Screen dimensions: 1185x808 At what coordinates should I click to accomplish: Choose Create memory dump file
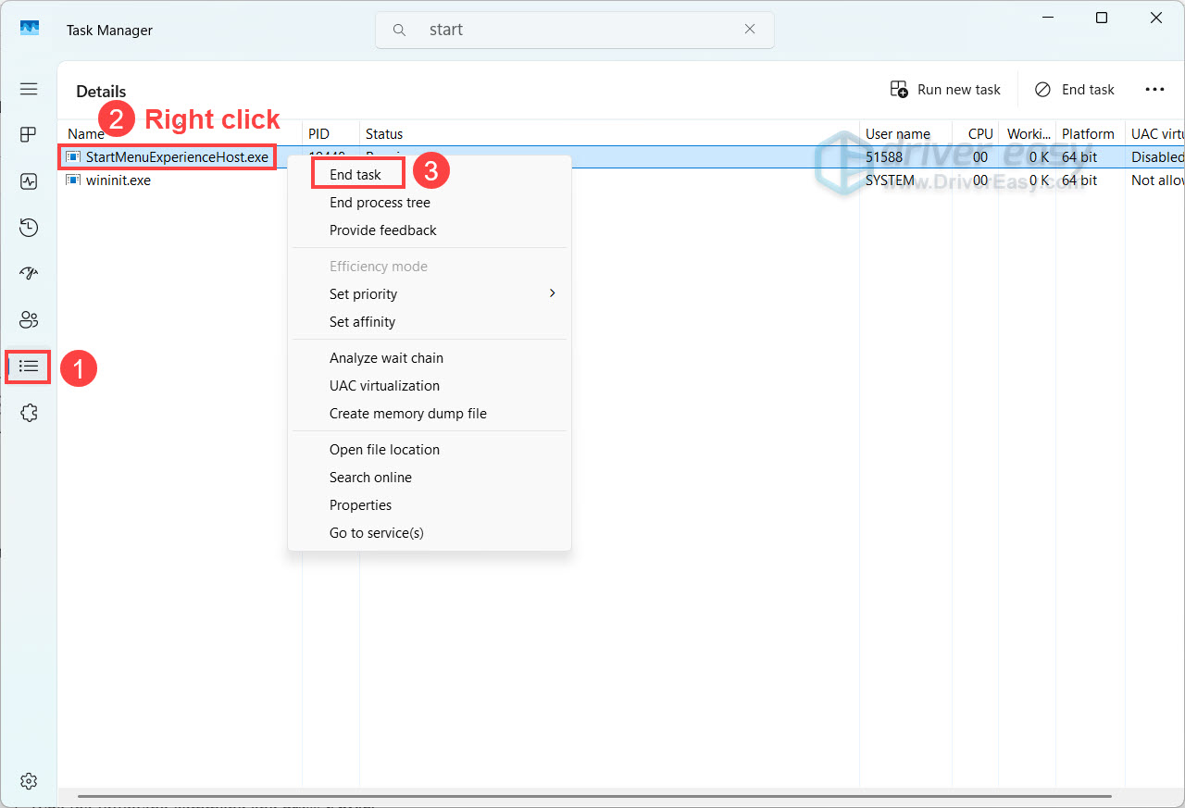407,414
